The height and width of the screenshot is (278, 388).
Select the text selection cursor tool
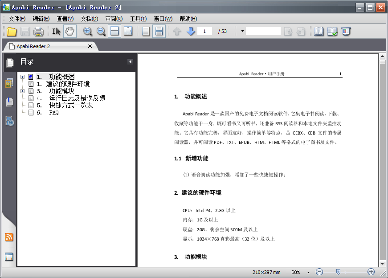pyautogui.click(x=56, y=32)
